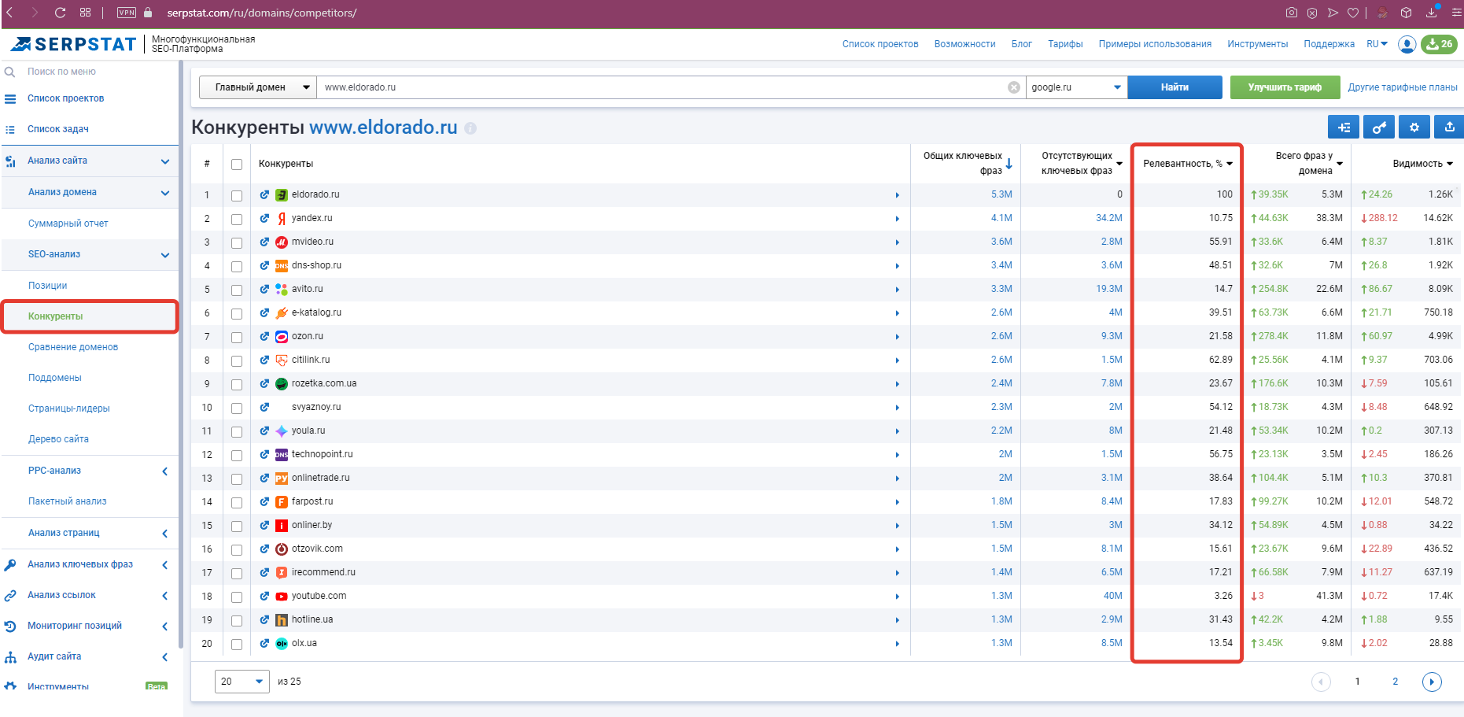Click the Блог link in the top menu
Image resolution: width=1464 pixels, height=717 pixels.
click(x=1021, y=44)
